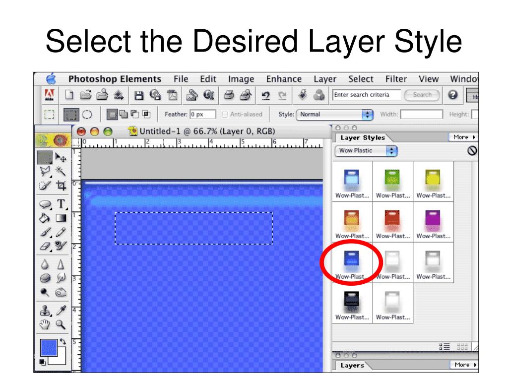Select the Zoom magnifier tool
This screenshot has width=508, height=381.
(61, 324)
